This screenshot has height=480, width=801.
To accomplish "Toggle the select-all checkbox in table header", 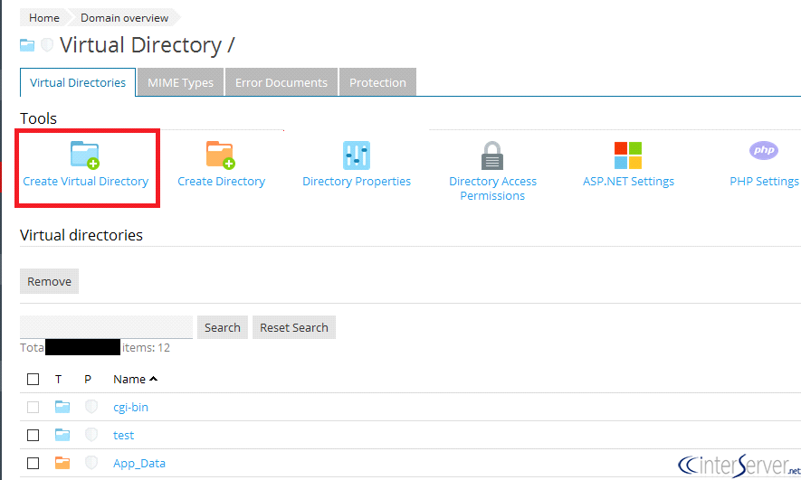I will click(x=33, y=379).
